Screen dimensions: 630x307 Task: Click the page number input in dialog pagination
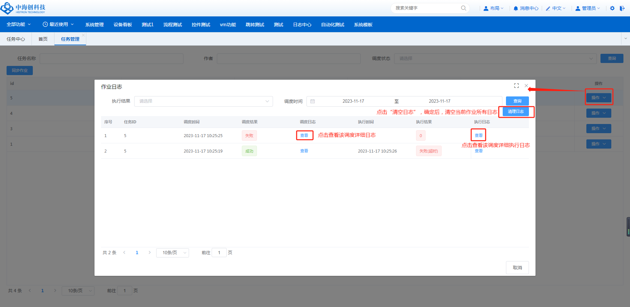pos(219,253)
